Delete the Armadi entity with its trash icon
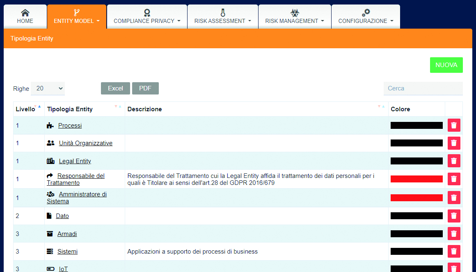 point(453,234)
